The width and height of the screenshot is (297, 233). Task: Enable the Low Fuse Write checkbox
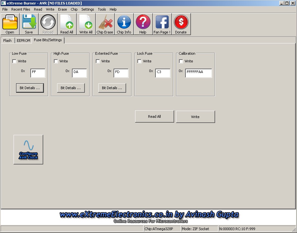coord(14,61)
